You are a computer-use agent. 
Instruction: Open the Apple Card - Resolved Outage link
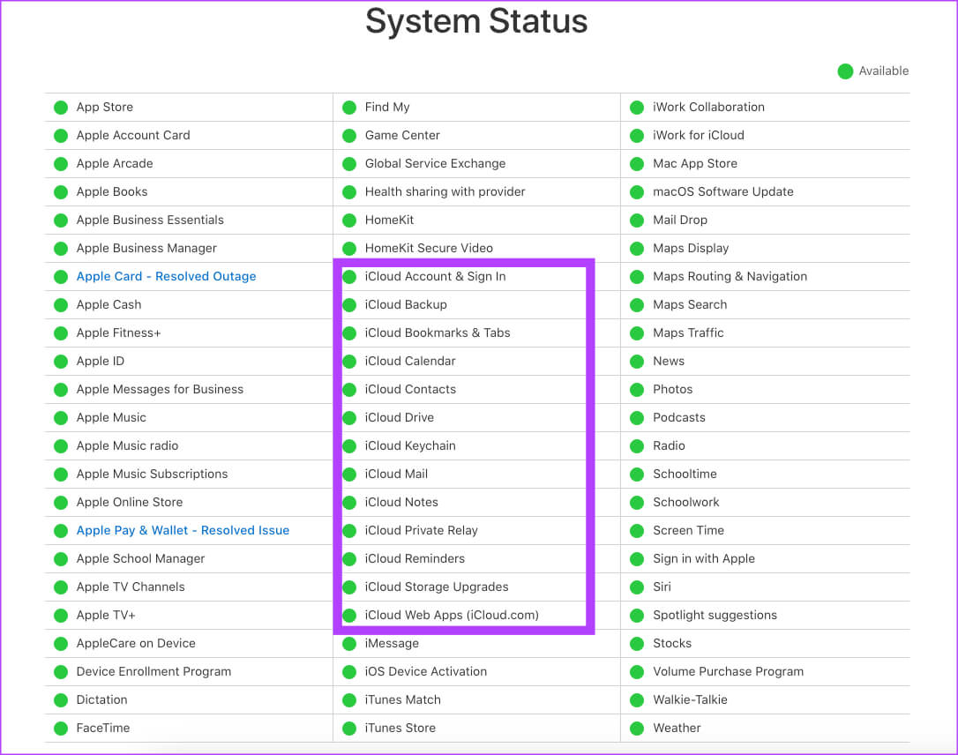coord(166,277)
